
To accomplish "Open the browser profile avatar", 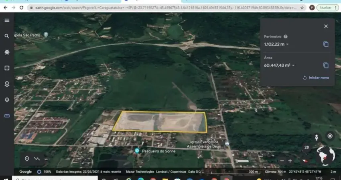I will click(x=312, y=8).
